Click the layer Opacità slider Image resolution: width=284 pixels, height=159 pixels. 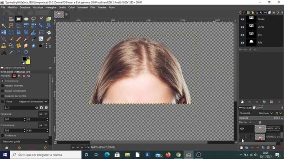coord(260,118)
